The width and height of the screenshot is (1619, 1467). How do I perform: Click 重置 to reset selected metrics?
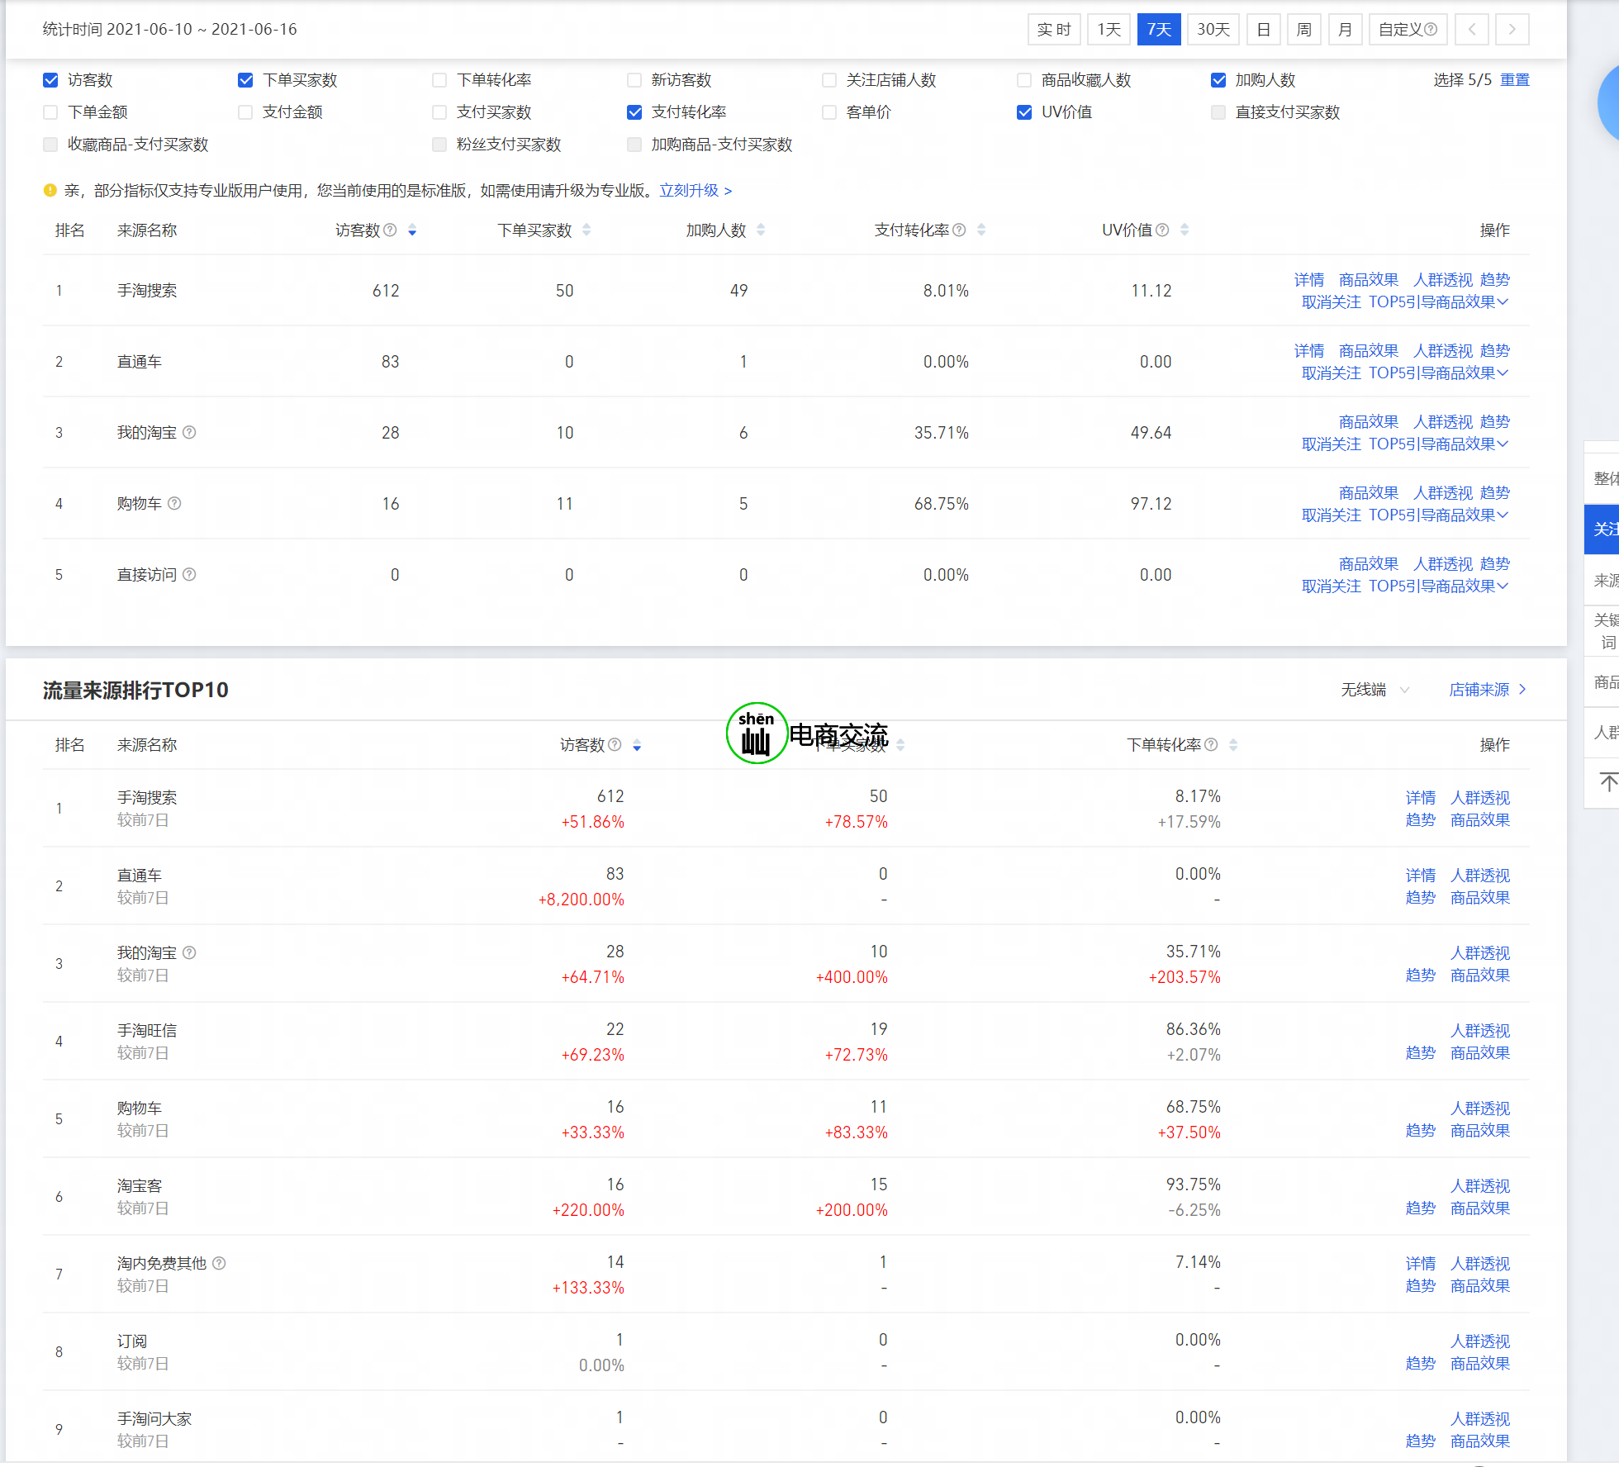pos(1515,80)
